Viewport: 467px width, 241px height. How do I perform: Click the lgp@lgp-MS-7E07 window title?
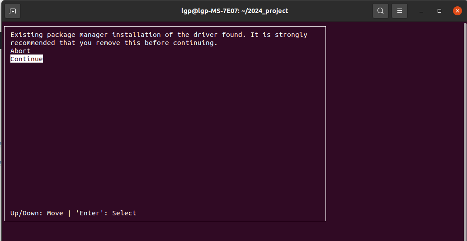(235, 11)
